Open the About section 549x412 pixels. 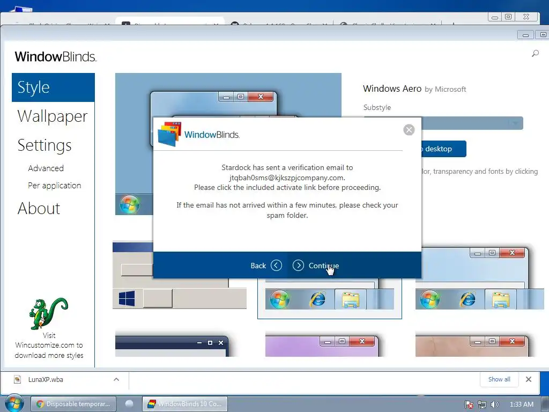coord(39,208)
